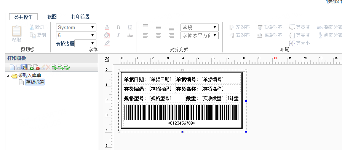This screenshot has width=342, height=150.
Task: Click the Cut (剪切) scissors icon
Action: click(32, 27)
